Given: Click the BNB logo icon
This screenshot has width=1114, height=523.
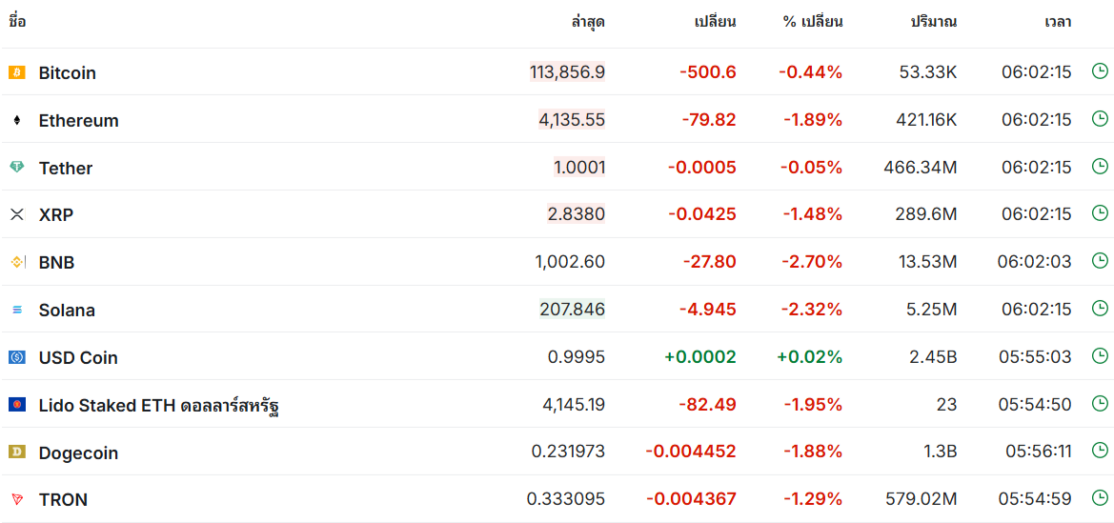Looking at the screenshot, I should (16, 262).
